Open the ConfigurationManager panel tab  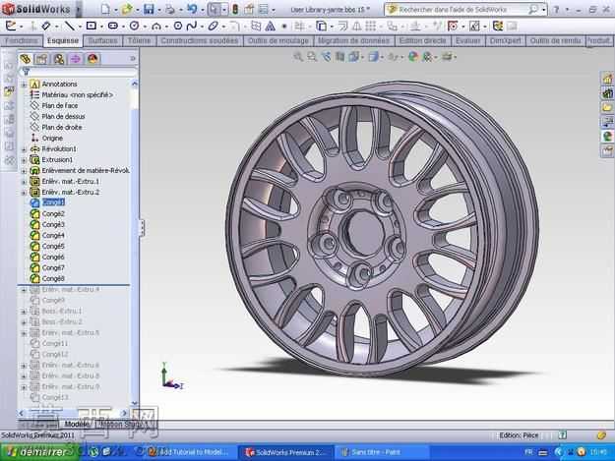pos(59,59)
